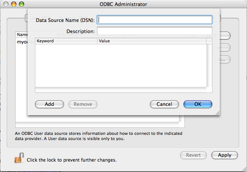Confirm the dialog with OK

coord(198,104)
